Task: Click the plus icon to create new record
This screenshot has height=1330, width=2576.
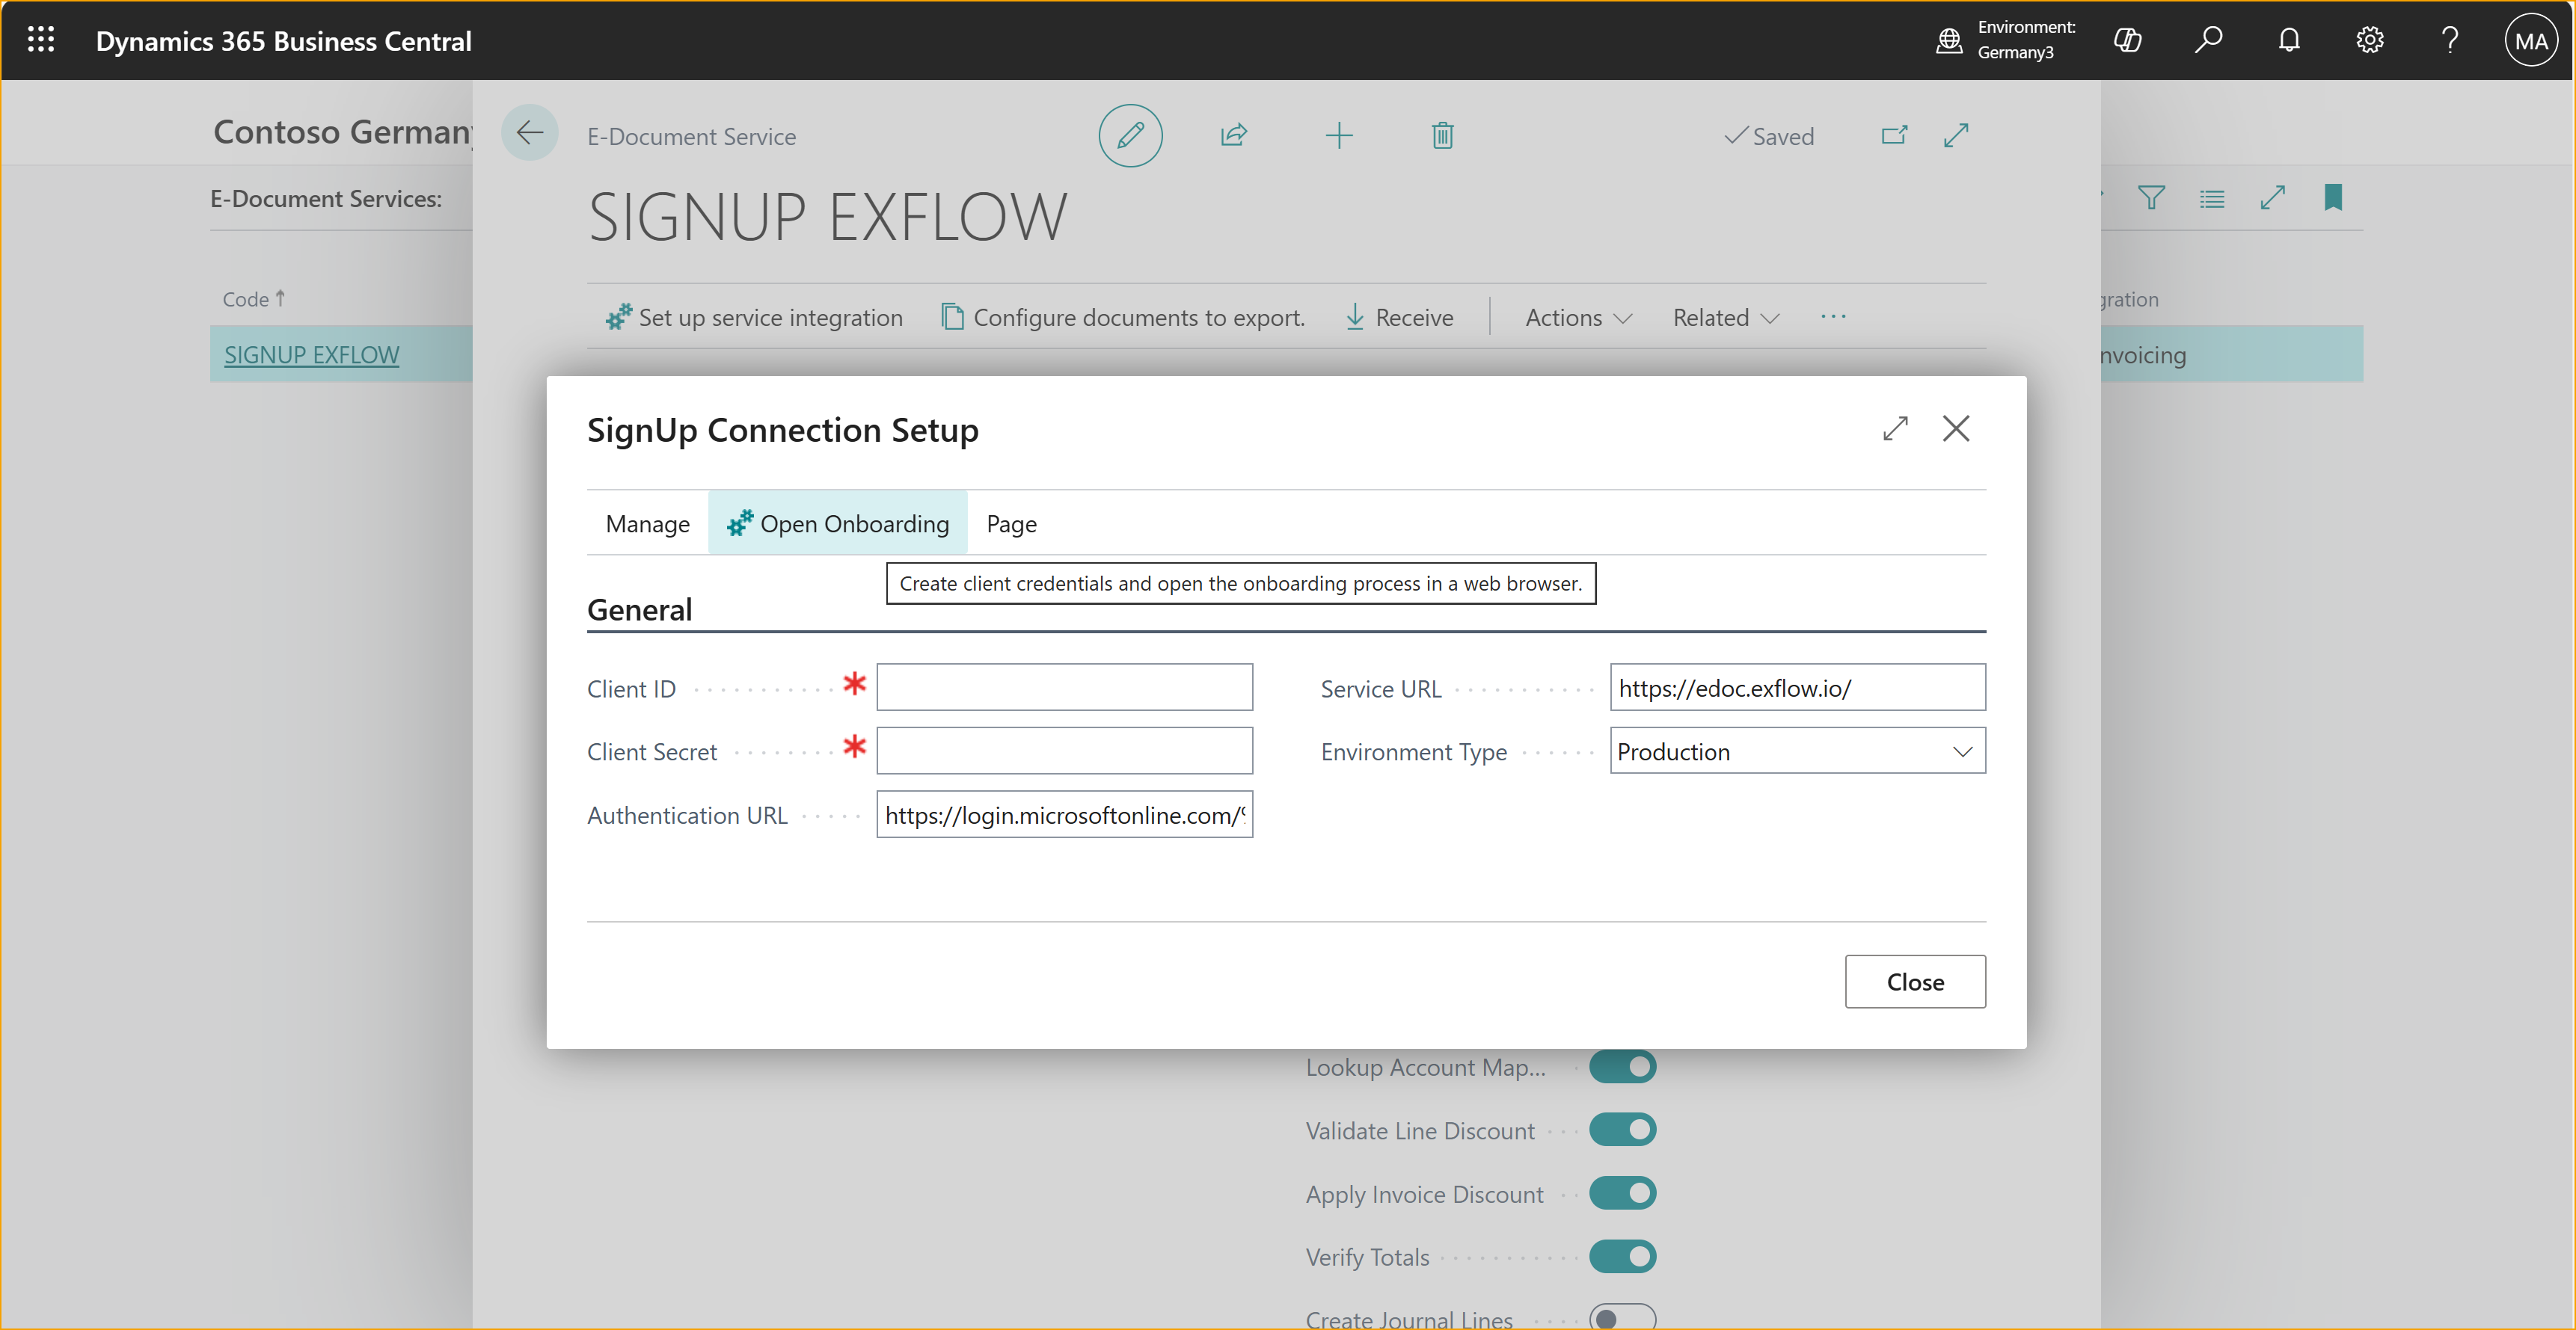Action: 1340,135
